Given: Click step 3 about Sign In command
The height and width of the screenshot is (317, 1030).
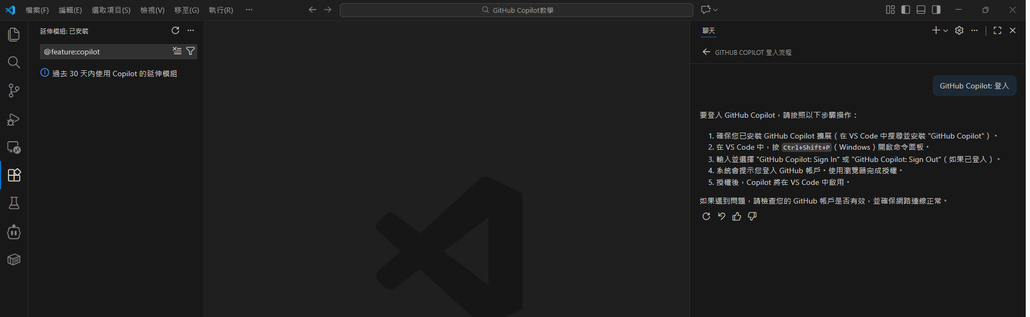Looking at the screenshot, I should coord(858,159).
